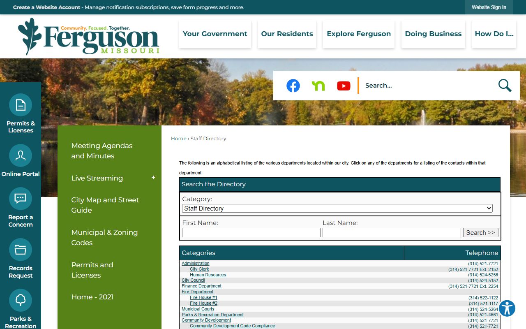Image resolution: width=526 pixels, height=329 pixels.
Task: Open the Category dropdown
Action: tap(337, 209)
